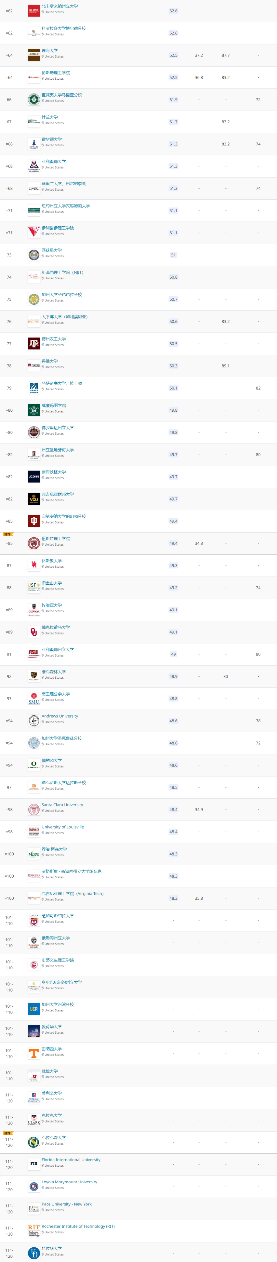
Task: Select the UConn navy logo
Action: point(34,476)
